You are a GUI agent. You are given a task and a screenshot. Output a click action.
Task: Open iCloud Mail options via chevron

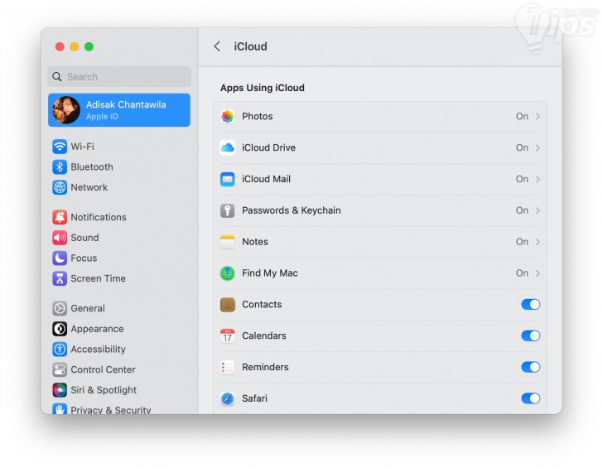[538, 179]
